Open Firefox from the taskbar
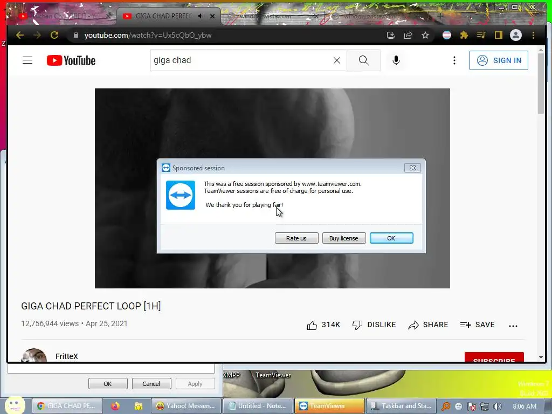 [115, 406]
